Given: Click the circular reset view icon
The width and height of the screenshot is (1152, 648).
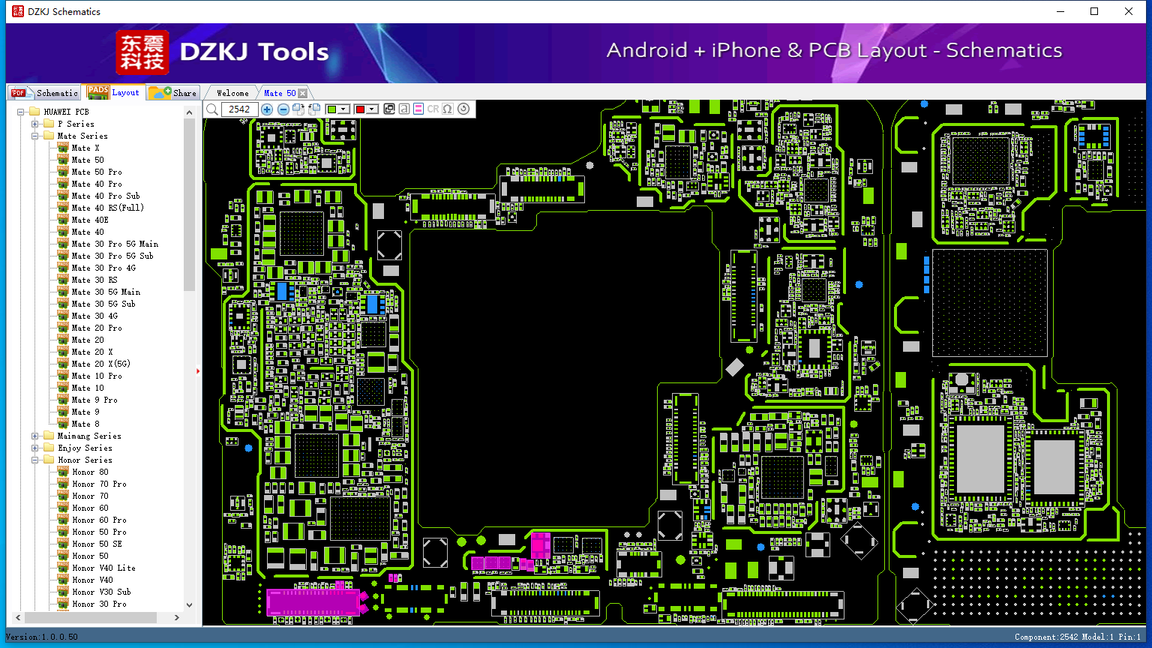Looking at the screenshot, I should tap(463, 109).
